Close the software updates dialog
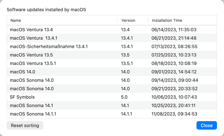 206,125
